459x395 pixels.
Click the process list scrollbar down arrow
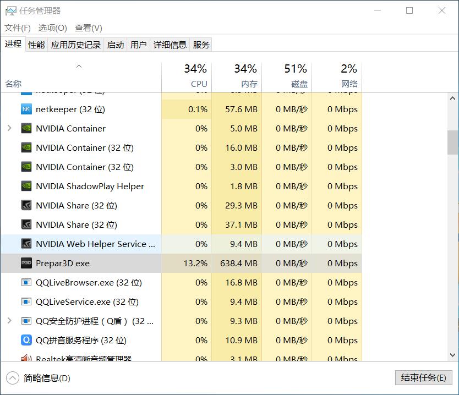coord(452,355)
